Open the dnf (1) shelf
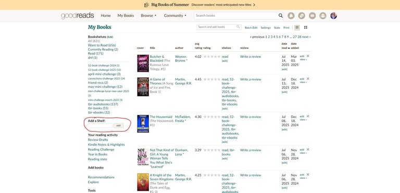 93,58
